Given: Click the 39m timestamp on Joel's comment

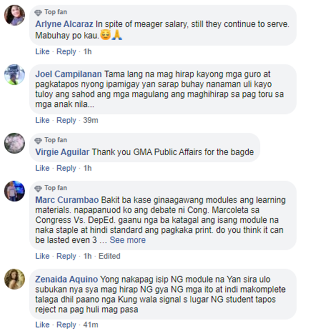Looking at the screenshot, I should [91, 121].
